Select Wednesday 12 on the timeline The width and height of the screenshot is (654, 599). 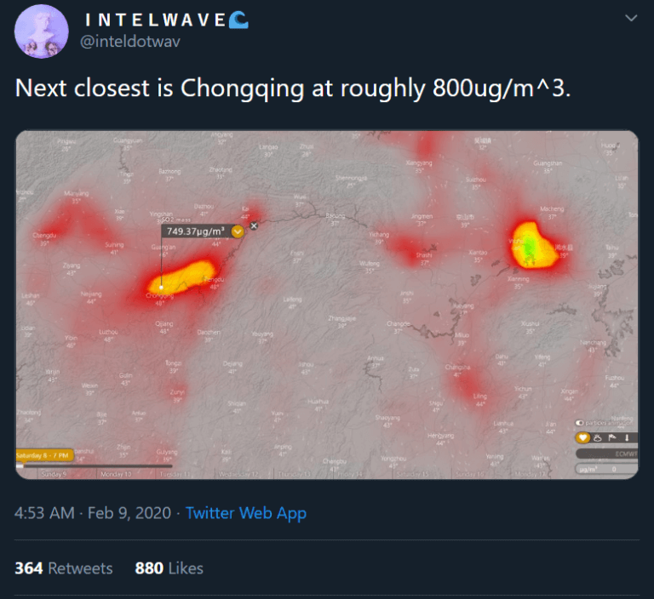point(239,475)
